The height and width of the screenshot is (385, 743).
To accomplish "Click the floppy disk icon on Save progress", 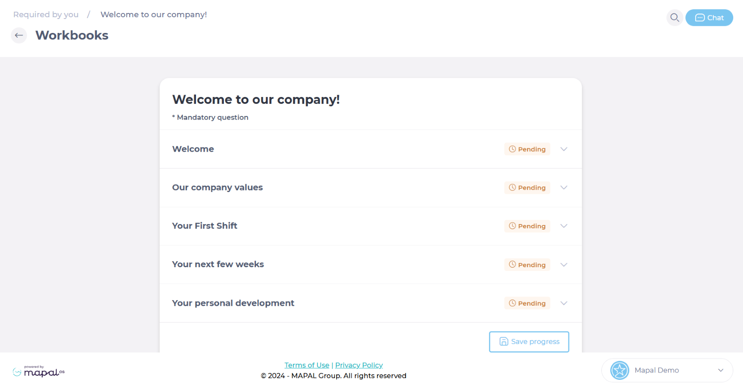I will pos(503,341).
